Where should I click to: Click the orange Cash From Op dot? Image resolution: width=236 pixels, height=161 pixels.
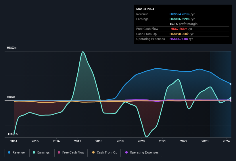93,152
